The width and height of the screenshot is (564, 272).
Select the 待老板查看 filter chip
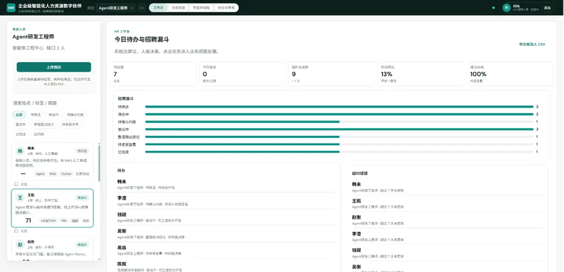pyautogui.click(x=70, y=125)
